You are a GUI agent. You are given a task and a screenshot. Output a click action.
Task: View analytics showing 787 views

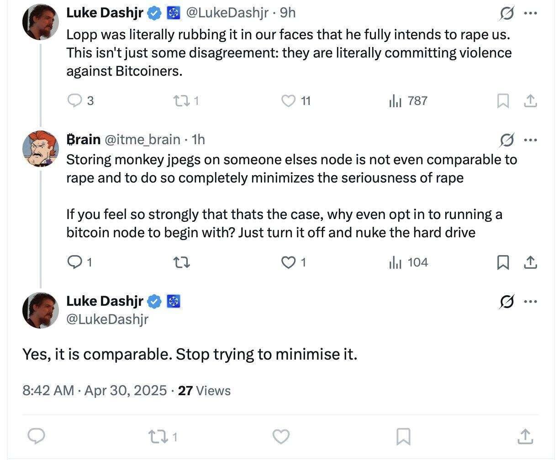[x=408, y=100]
